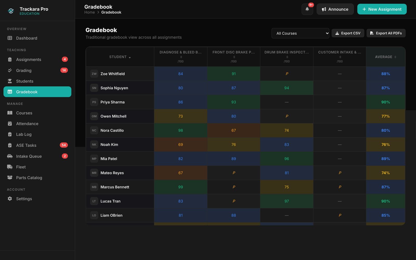Image resolution: width=416 pixels, height=260 pixels.
Task: Click the Trackara Pro logo icon
Action: pyautogui.click(x=11, y=11)
